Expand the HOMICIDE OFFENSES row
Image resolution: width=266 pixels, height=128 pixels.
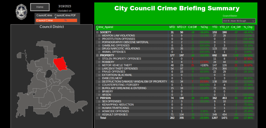point(99,111)
